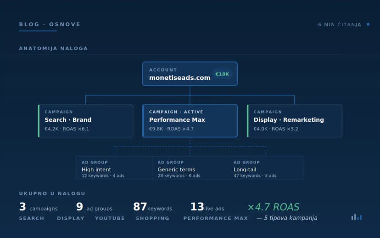
Task: Click the bar chart icon
Action: coord(357,217)
